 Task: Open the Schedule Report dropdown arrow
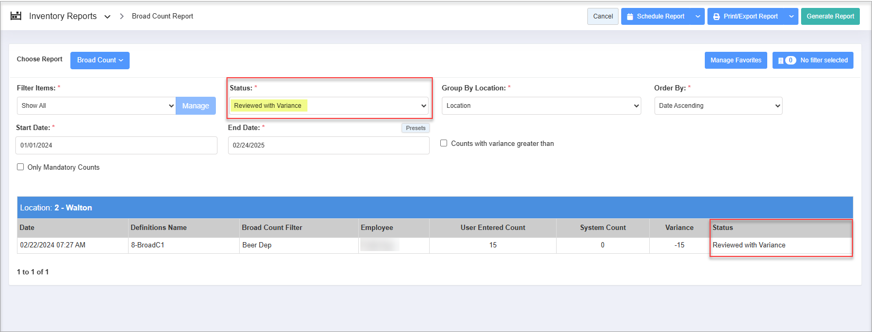point(698,16)
